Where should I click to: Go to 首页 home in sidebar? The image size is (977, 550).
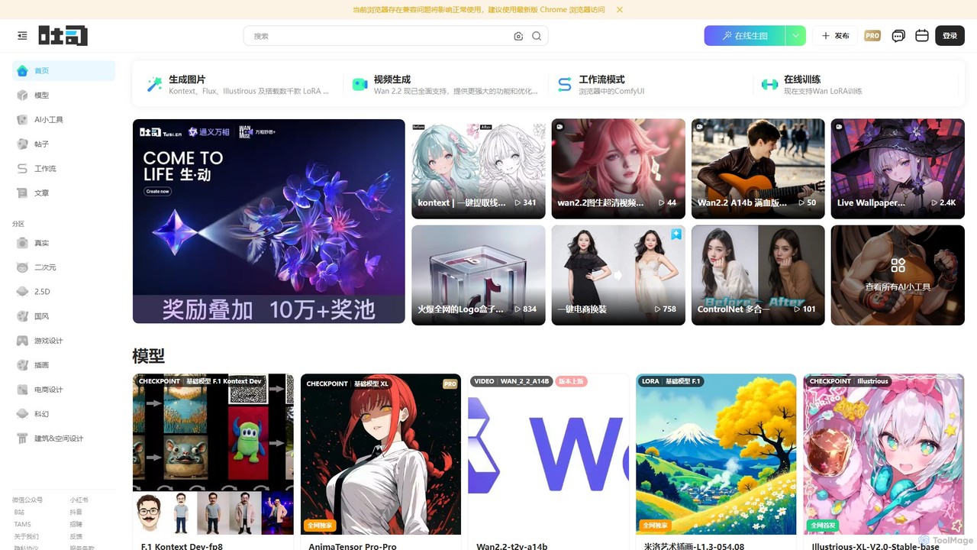[63, 71]
